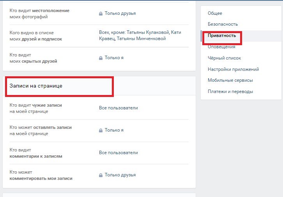Open 'Все пользователи' for comments visibility

pos(119,153)
